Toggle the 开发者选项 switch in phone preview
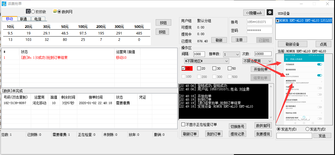 pyautogui.click(x=319, y=64)
